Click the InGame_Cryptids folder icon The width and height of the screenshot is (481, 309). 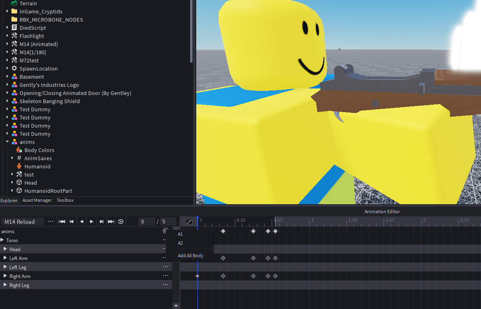click(x=14, y=11)
